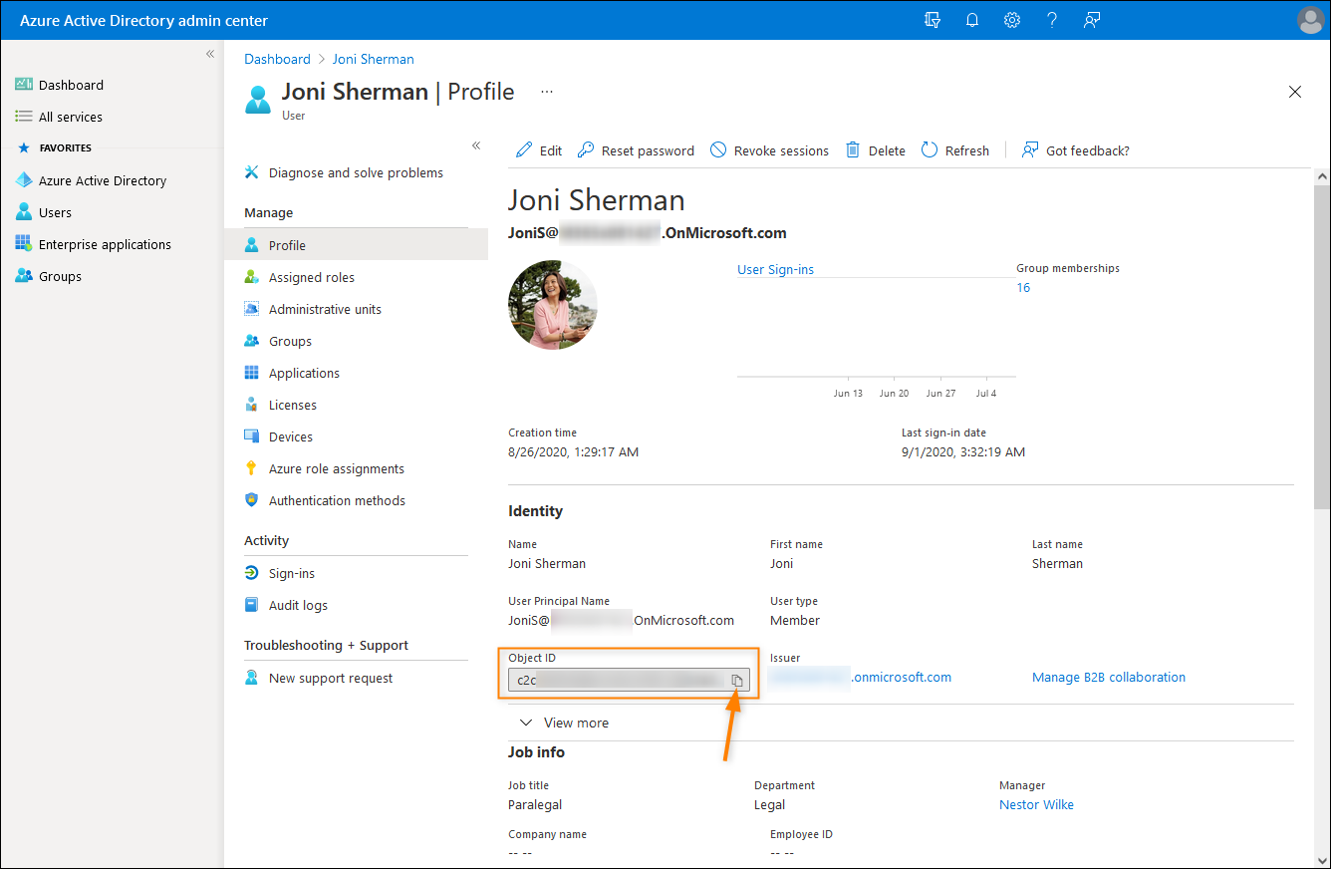Open Diagnose and solve problems
1331x869 pixels.
tap(344, 172)
